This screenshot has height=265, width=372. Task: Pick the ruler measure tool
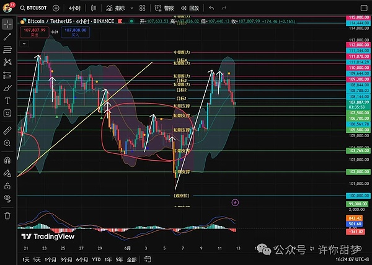click(7, 130)
